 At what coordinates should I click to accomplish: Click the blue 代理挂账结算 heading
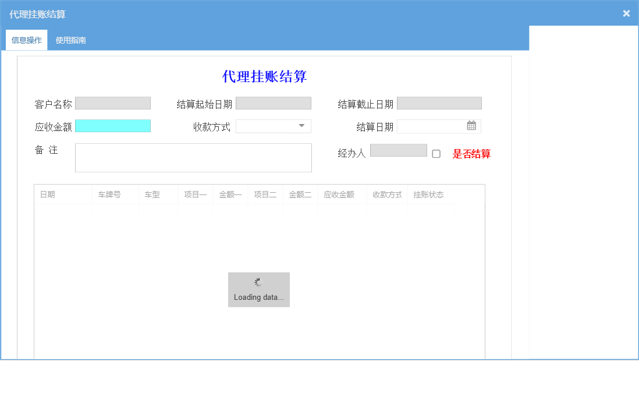264,76
